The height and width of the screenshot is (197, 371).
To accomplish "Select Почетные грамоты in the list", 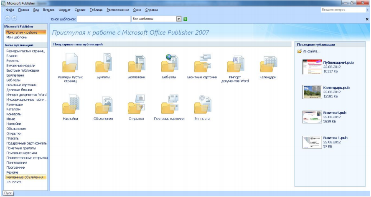I will click(21, 148).
